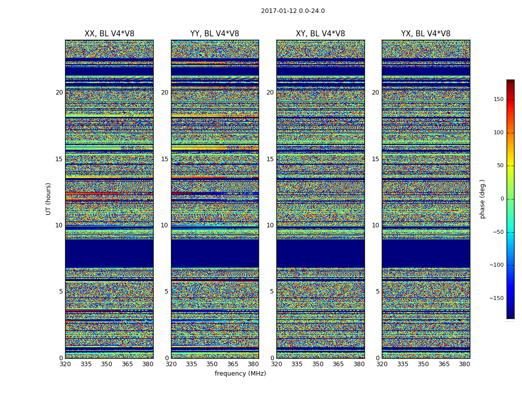
Task: Click colorbar tick label '0'
Action: coord(502,199)
